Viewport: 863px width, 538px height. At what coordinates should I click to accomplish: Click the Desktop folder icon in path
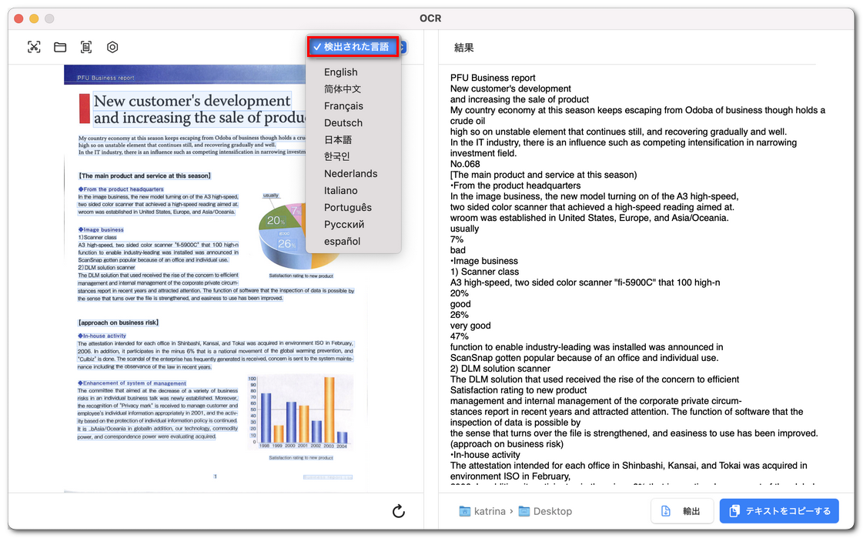point(524,511)
